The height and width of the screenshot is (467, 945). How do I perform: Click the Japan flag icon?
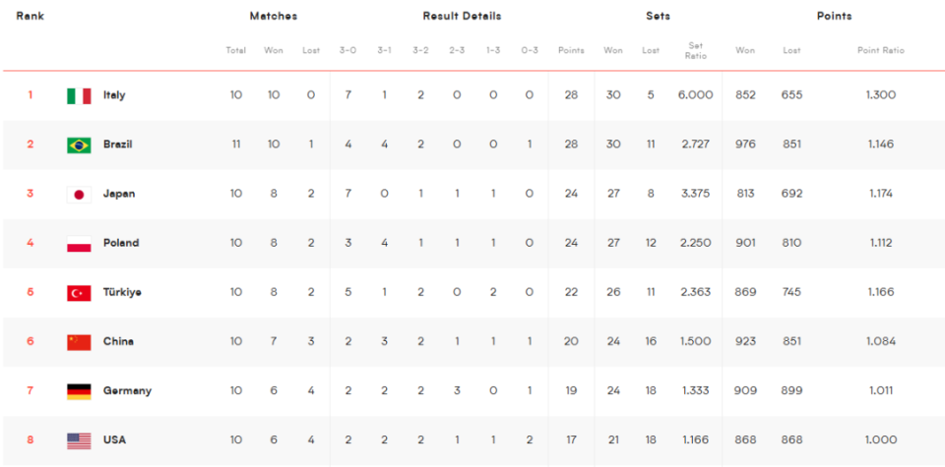79,195
